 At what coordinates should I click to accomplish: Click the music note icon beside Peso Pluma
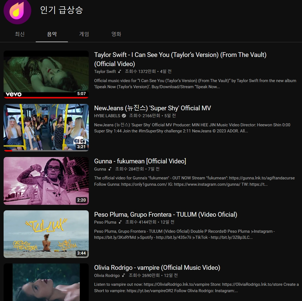[x=120, y=222]
